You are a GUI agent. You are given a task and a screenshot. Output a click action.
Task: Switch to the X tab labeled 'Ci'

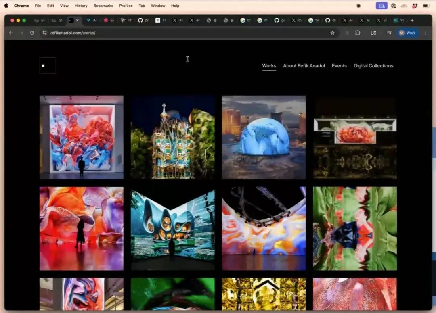click(296, 20)
